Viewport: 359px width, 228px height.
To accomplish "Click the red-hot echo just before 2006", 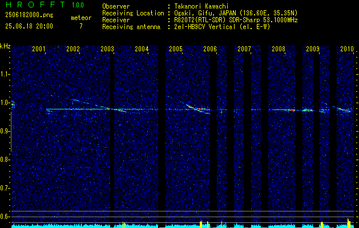I will click(x=204, y=109).
